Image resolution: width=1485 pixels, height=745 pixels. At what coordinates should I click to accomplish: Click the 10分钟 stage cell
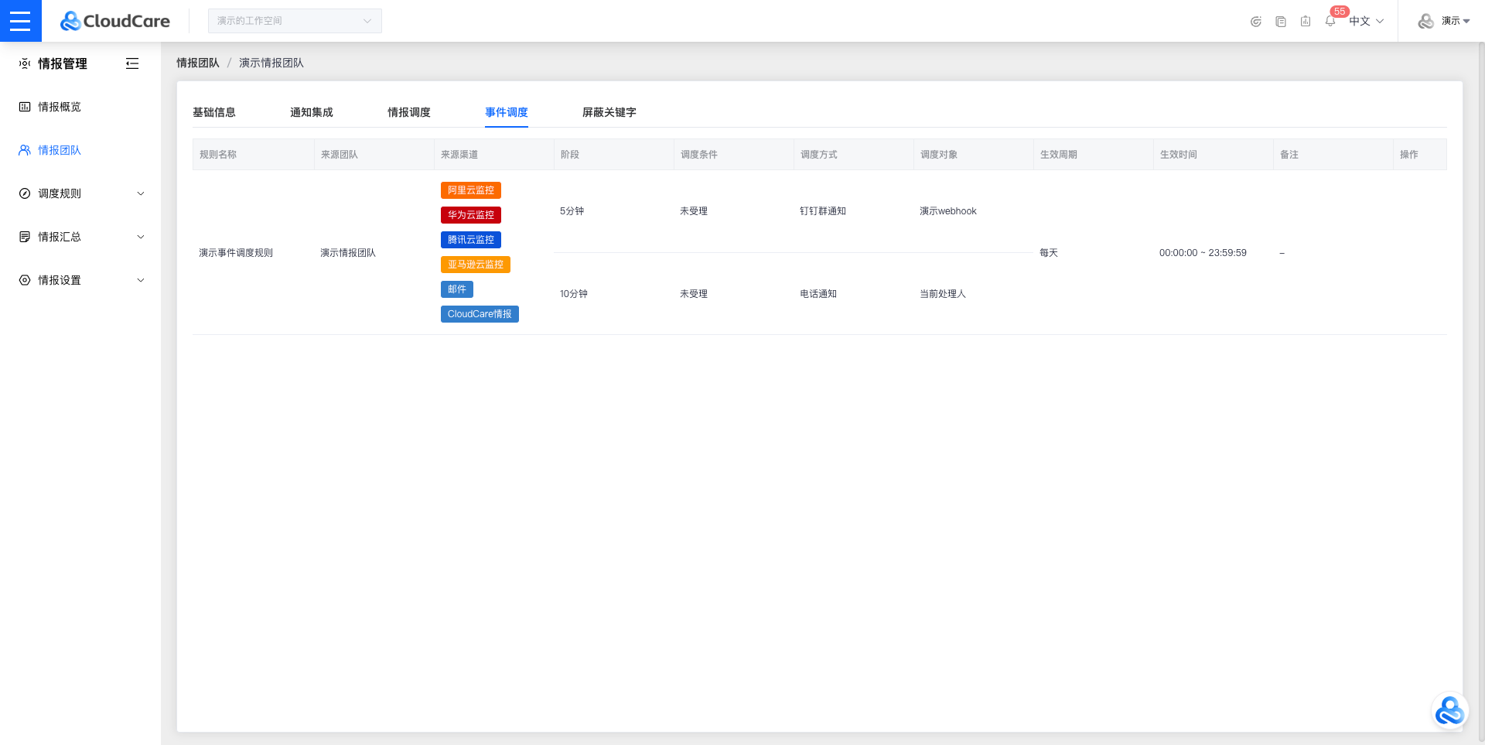574,294
